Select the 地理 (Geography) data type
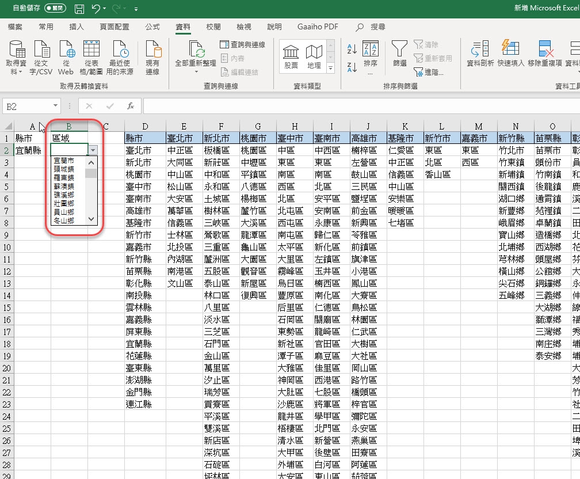The image size is (580, 479). [314, 56]
